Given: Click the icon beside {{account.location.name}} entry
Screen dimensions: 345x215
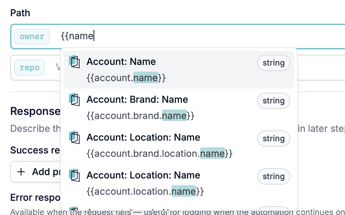Looking at the screenshot, I should coord(74,175).
